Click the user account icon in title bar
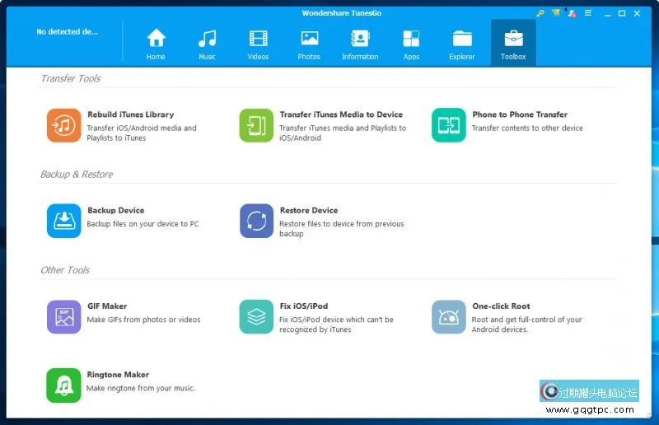The image size is (659, 425). [571, 13]
